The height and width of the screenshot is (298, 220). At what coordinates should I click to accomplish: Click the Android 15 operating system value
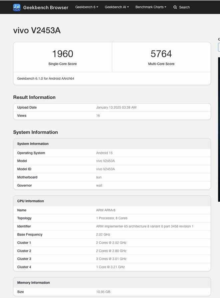coord(104,153)
